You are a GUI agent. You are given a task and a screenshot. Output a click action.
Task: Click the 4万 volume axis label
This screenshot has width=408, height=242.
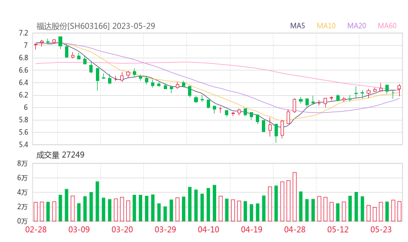[23, 193]
